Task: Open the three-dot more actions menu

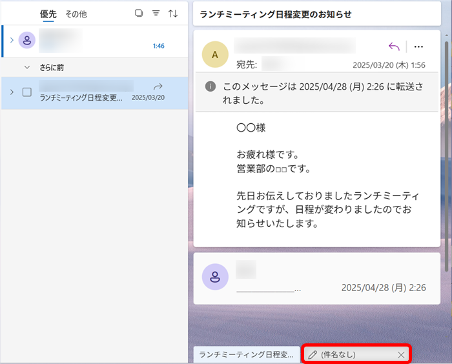Action: coord(418,46)
